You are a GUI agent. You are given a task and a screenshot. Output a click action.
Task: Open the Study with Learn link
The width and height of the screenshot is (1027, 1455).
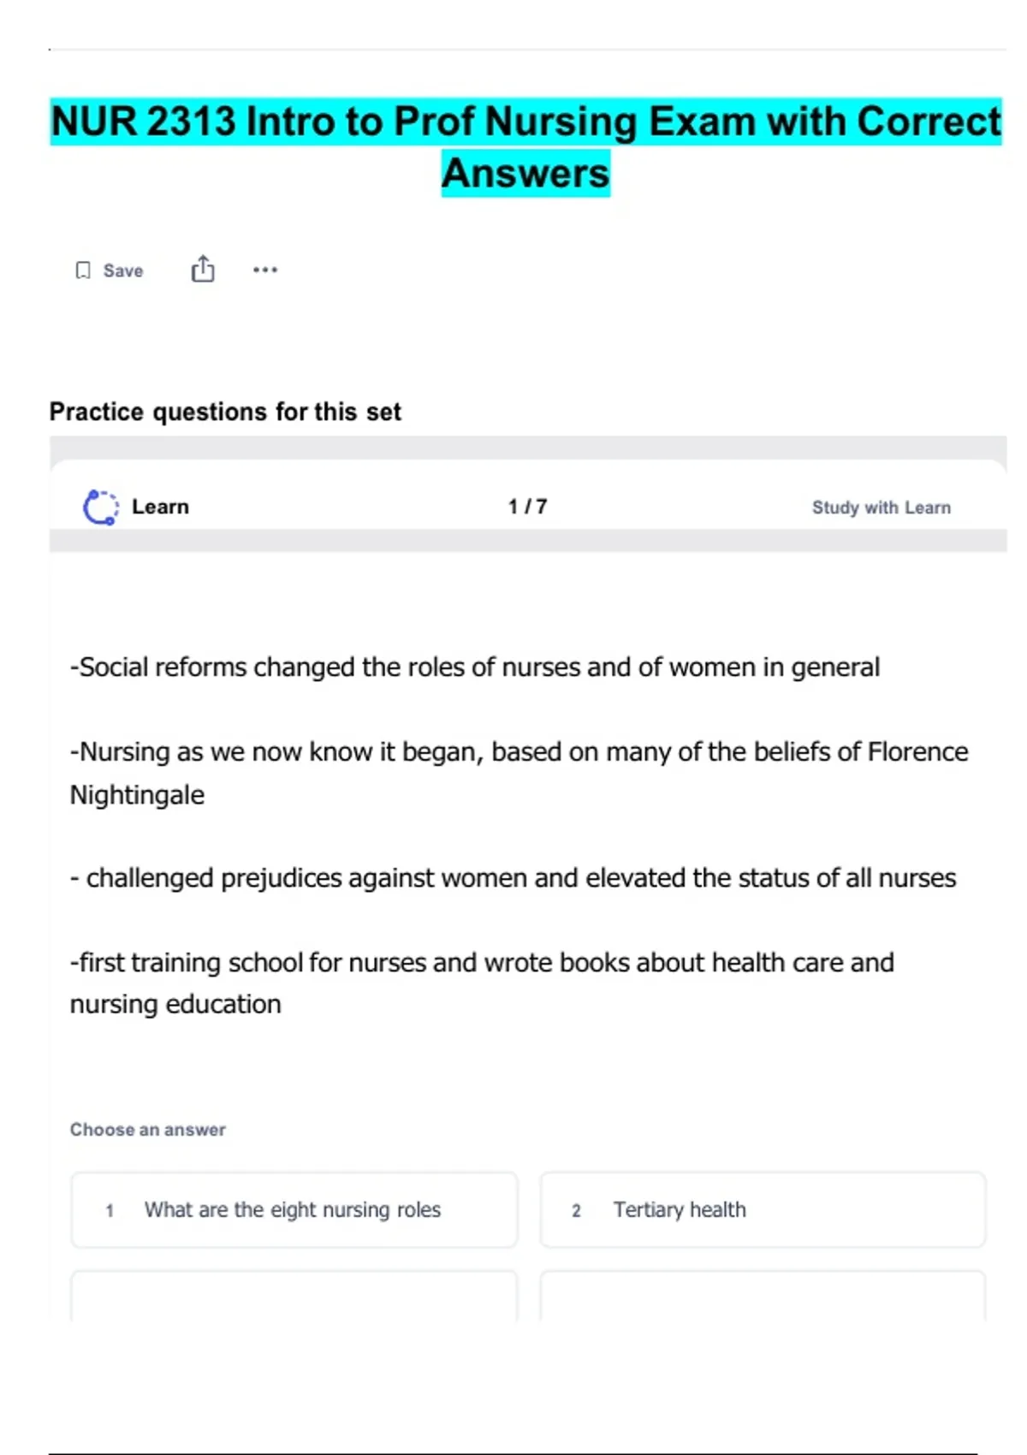click(x=881, y=508)
